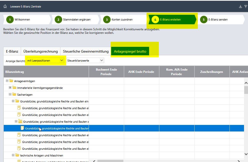Select the Sachanlagen tree entry
This screenshot has height=162, width=248.
pyautogui.click(x=25, y=95)
